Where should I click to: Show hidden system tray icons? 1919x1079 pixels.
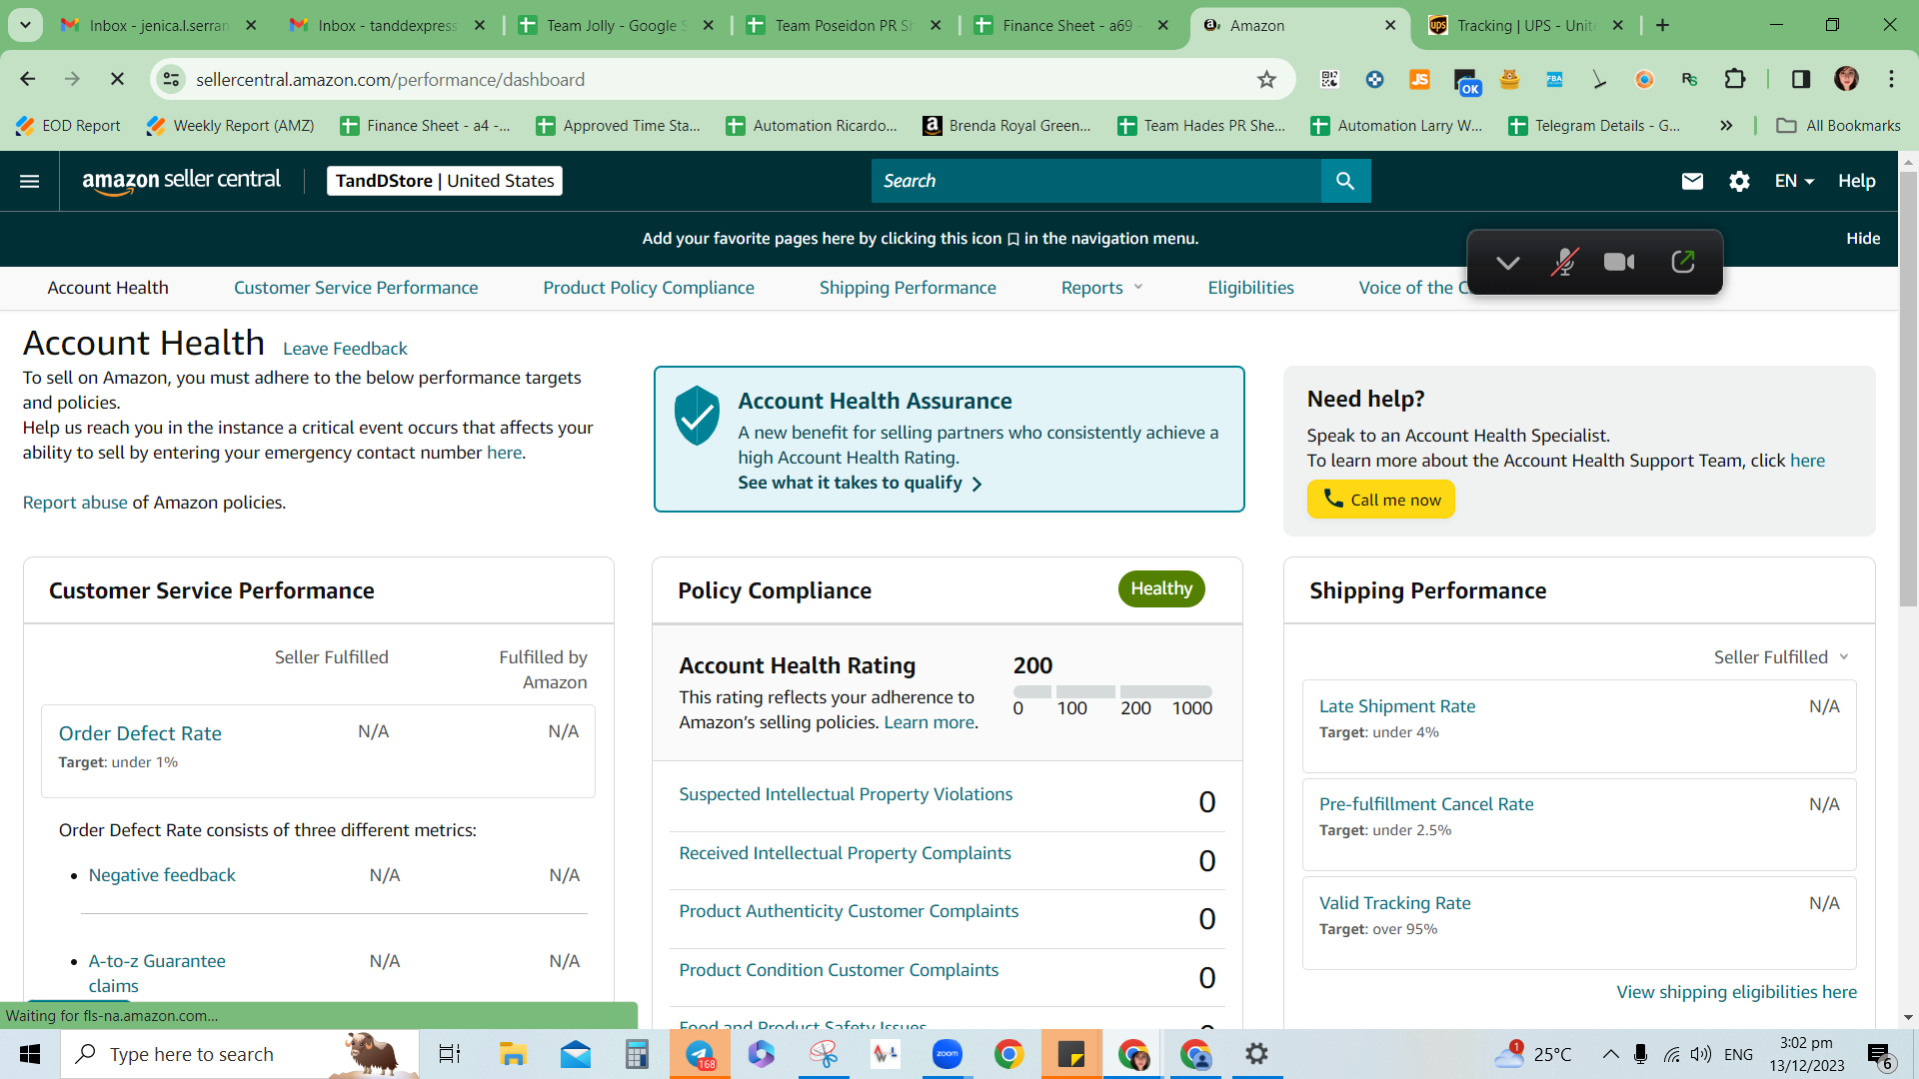[x=1610, y=1054]
